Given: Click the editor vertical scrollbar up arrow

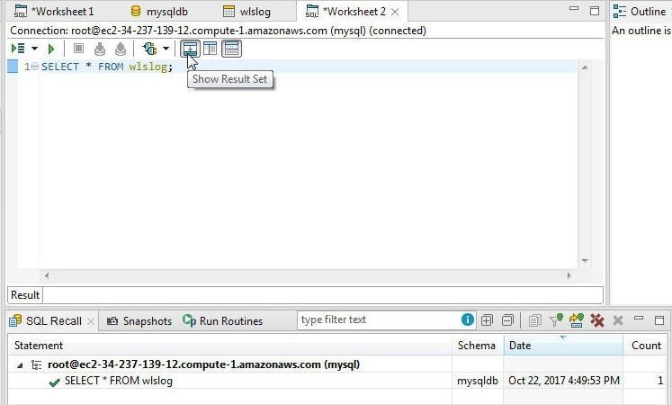Looking at the screenshot, I should coord(585,67).
